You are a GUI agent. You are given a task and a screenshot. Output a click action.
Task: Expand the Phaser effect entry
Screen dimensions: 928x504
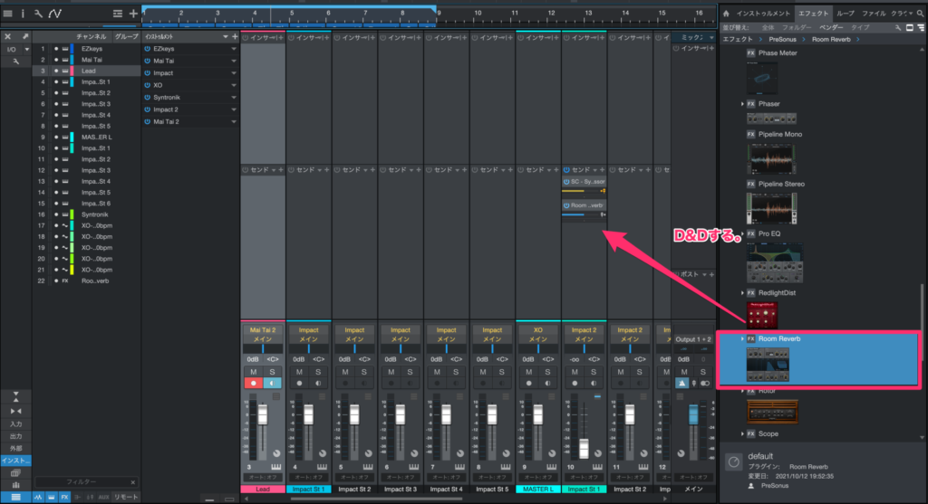(x=743, y=104)
